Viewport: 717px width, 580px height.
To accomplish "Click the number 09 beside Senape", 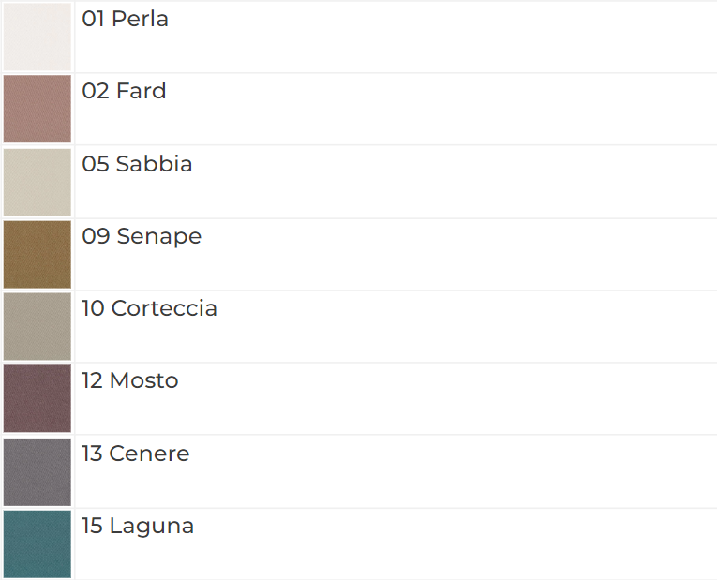I will click(96, 236).
